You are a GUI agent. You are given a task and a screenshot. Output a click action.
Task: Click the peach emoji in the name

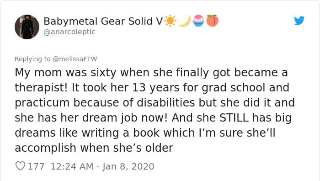[x=213, y=21]
